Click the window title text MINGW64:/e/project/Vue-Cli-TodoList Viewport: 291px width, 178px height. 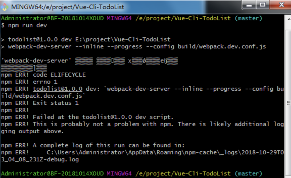coord(67,7)
